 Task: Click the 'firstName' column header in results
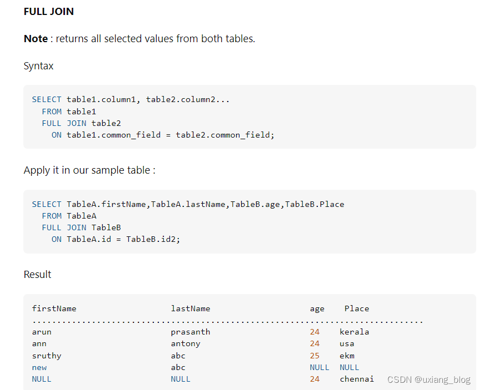pyautogui.click(x=54, y=308)
